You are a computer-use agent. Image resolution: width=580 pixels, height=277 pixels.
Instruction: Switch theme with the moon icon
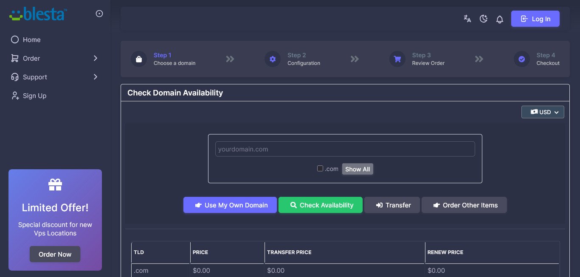pyautogui.click(x=483, y=19)
